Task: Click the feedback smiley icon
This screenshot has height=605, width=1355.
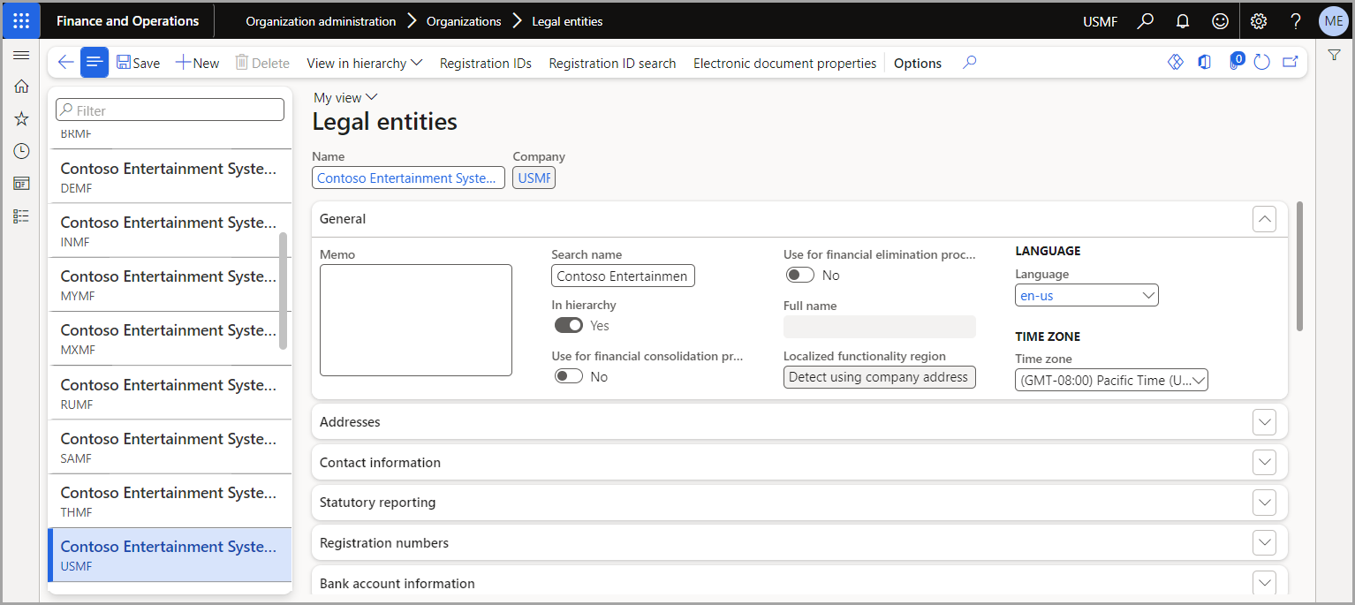Action: (x=1220, y=21)
